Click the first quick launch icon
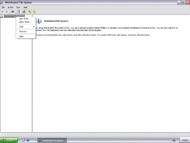 coord(23,140)
